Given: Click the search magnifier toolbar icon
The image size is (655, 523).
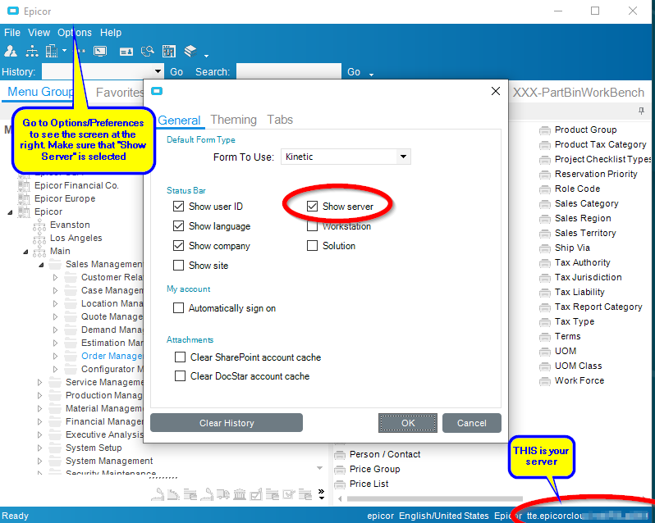Looking at the screenshot, I should pyautogui.click(x=148, y=52).
